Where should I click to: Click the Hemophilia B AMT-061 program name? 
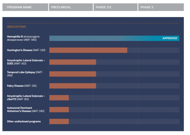(23, 38)
